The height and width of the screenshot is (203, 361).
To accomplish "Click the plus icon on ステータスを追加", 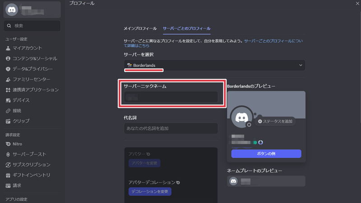I will (260, 121).
